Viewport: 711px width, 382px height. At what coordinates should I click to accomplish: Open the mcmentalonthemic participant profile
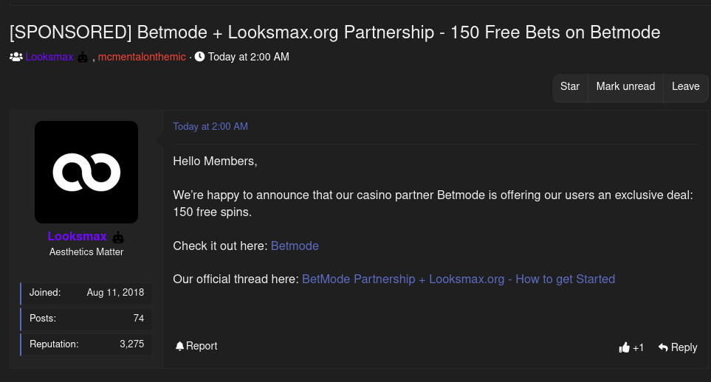pos(142,57)
